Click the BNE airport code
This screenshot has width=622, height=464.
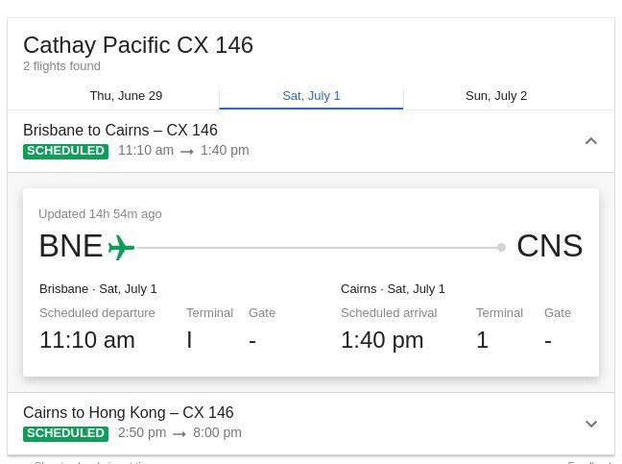[71, 246]
